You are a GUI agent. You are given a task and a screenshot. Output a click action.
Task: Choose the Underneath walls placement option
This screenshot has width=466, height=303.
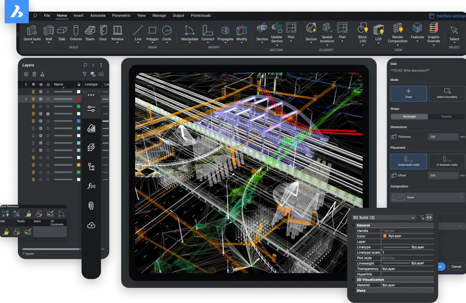click(x=409, y=161)
